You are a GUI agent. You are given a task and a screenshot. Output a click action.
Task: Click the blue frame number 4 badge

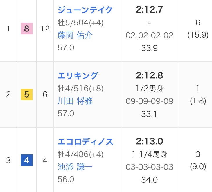[27, 161]
